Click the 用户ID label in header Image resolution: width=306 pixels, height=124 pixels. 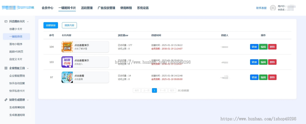(x=282, y=6)
